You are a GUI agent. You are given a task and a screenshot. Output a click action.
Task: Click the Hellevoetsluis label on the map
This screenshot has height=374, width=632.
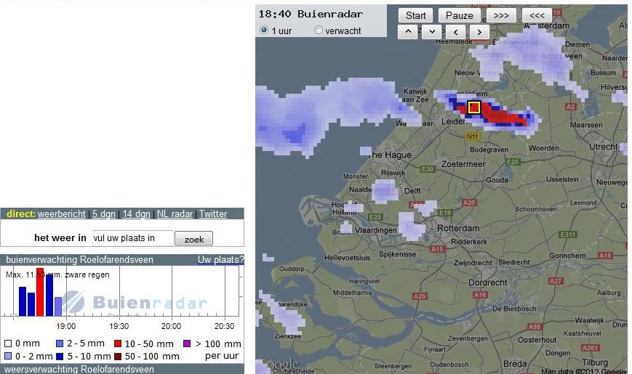pos(347,258)
